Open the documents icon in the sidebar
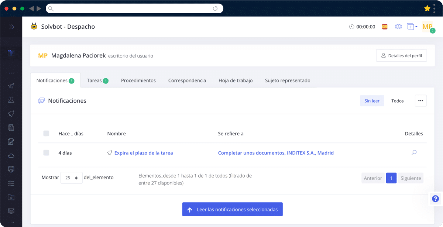 (11, 127)
